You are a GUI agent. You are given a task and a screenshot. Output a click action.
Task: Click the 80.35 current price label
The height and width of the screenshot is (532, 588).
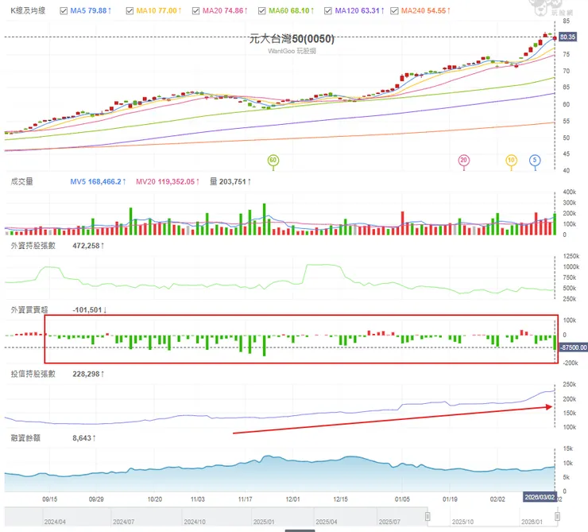coord(567,37)
